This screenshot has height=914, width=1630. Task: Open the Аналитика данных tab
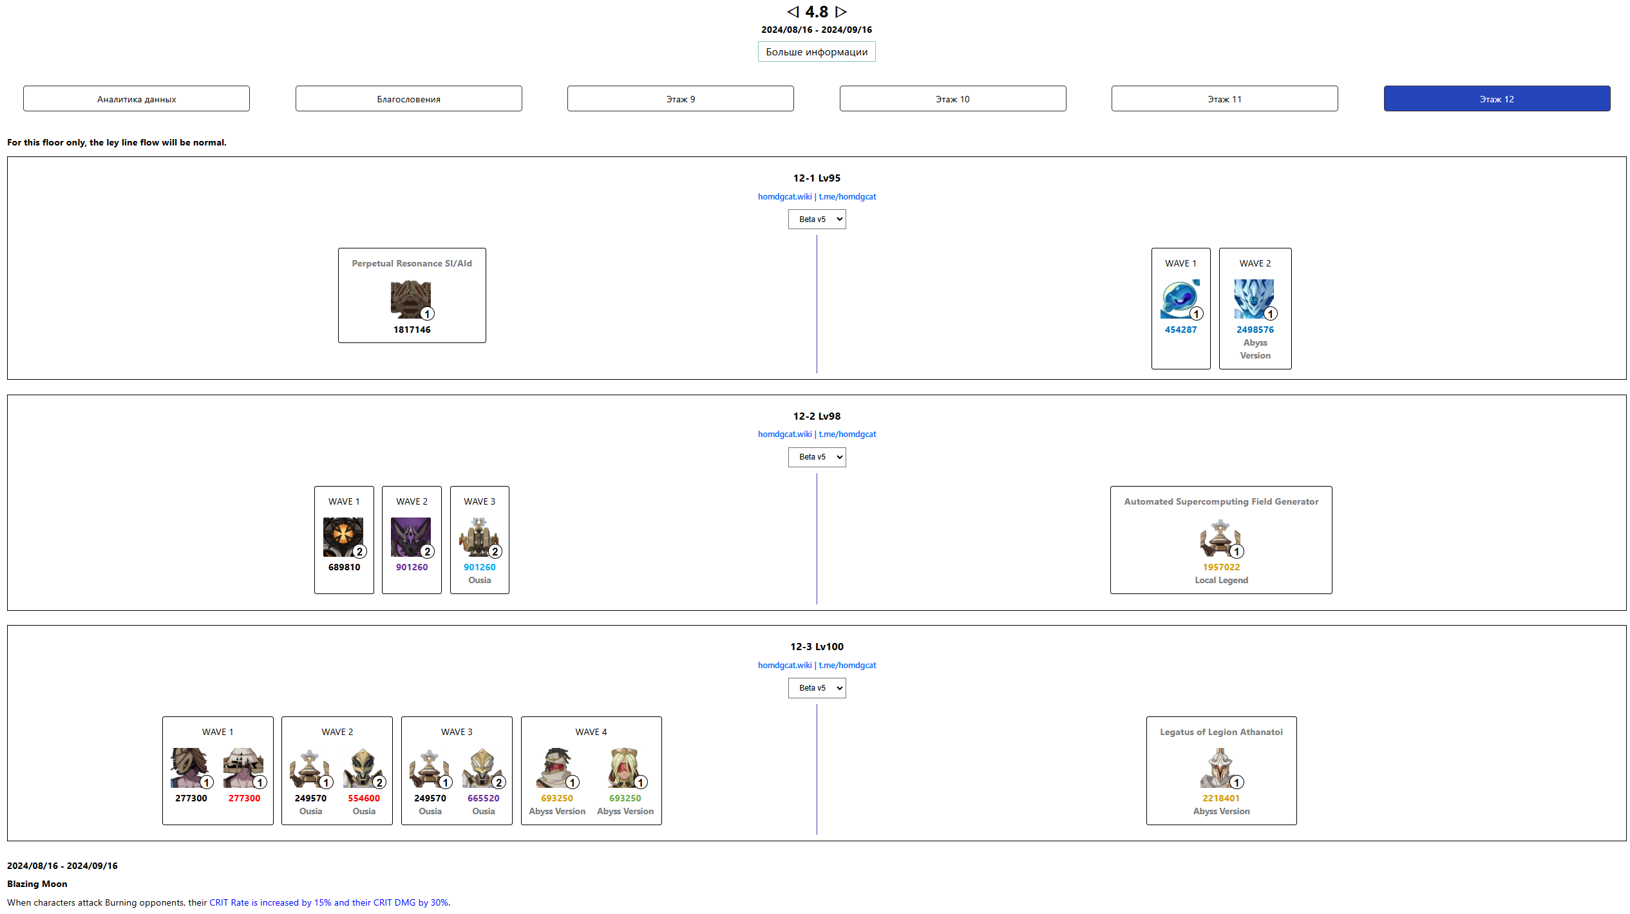pos(137,98)
